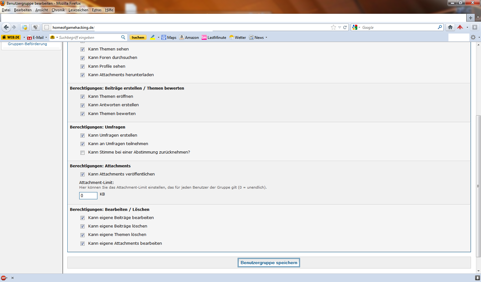Viewport: 481px width, 282px height.
Task: Click the page's vertical scrollbar thumb
Action: pyautogui.click(x=478, y=186)
